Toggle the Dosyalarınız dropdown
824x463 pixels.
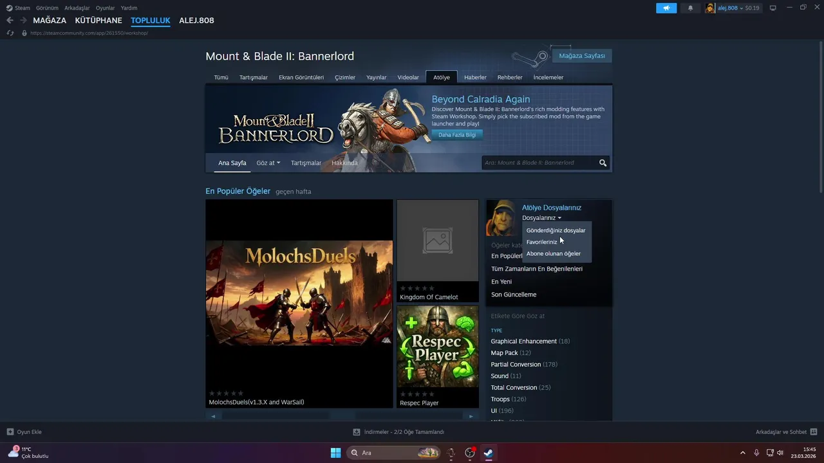tap(541, 218)
